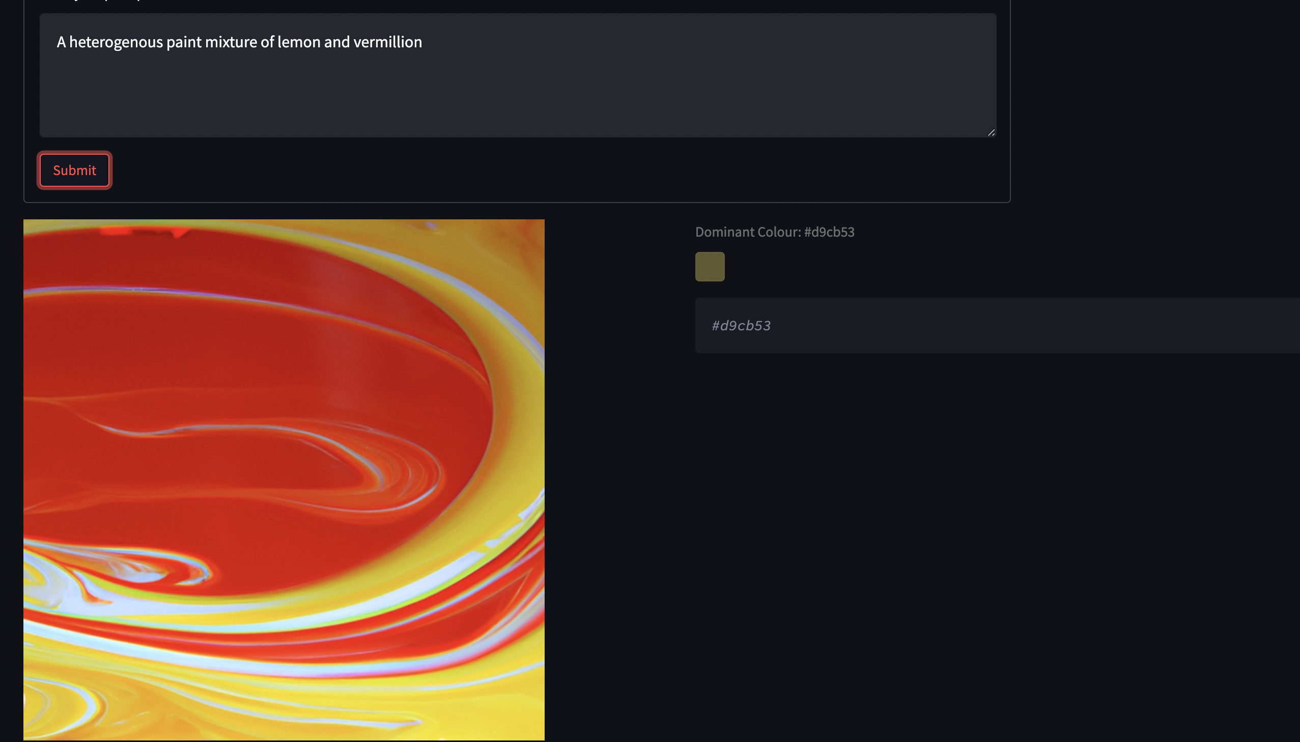The image size is (1300, 742).
Task: Click the italic hex code text
Action: coord(741,326)
